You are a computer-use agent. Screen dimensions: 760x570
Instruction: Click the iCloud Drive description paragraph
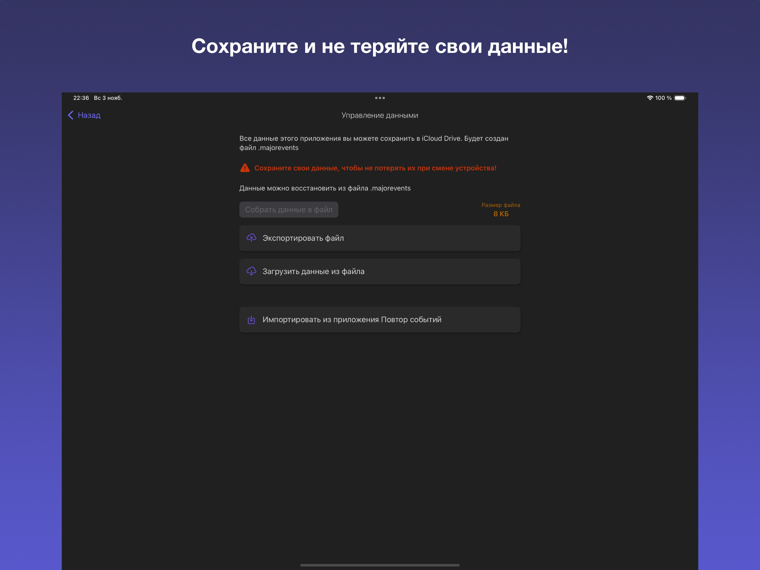point(374,143)
